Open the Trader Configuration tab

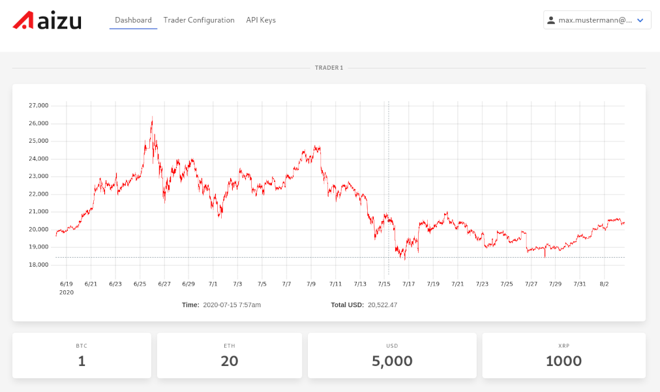pos(199,20)
